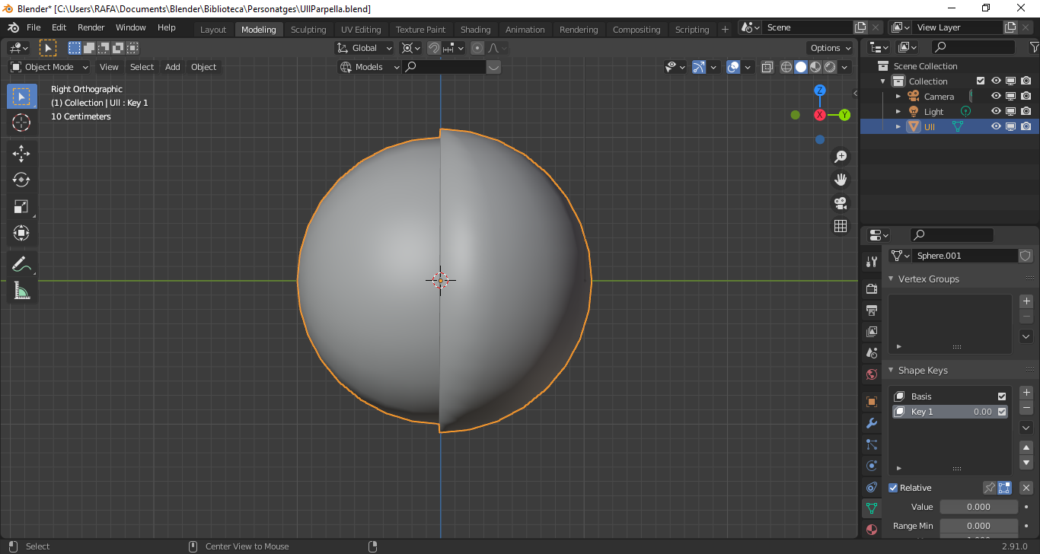Switch to the Sculpting workspace tab

308,30
